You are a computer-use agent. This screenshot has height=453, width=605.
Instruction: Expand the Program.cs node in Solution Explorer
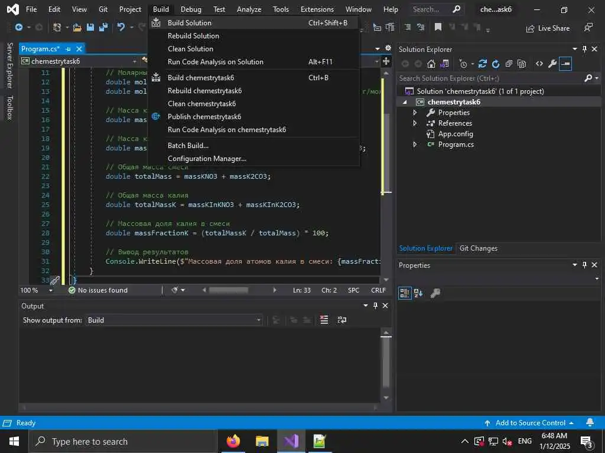point(415,145)
